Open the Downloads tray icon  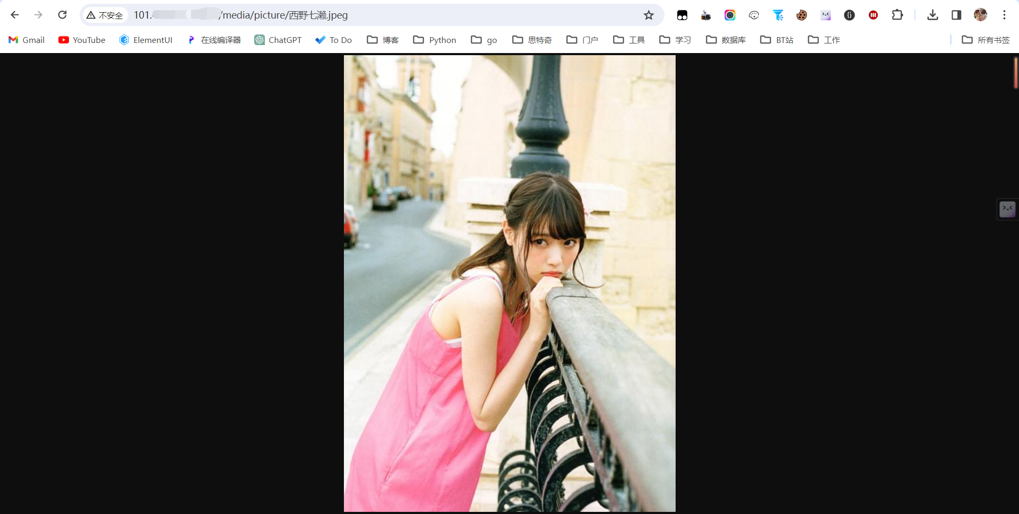(x=932, y=15)
